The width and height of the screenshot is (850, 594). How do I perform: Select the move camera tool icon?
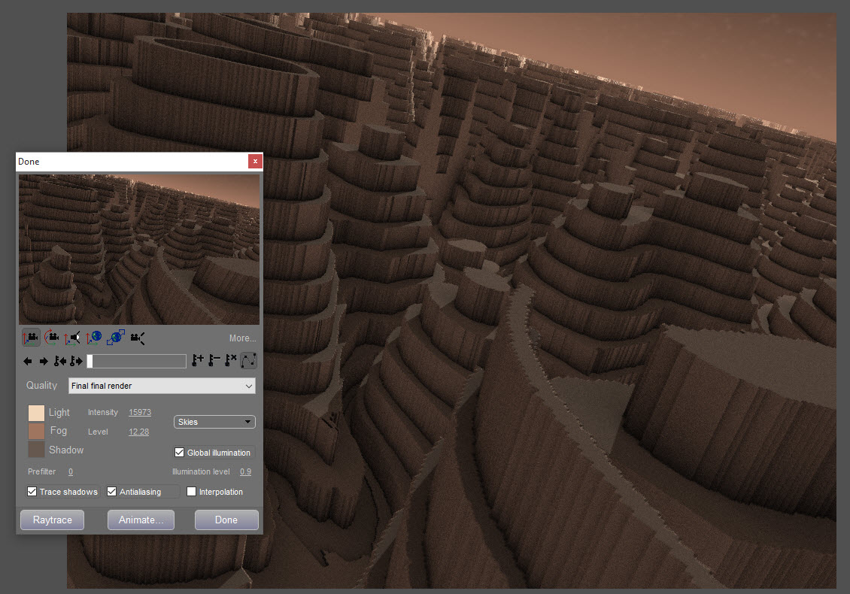[31, 338]
